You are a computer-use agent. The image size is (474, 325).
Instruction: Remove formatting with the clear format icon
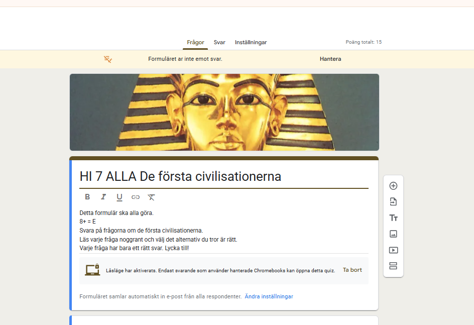[151, 197]
